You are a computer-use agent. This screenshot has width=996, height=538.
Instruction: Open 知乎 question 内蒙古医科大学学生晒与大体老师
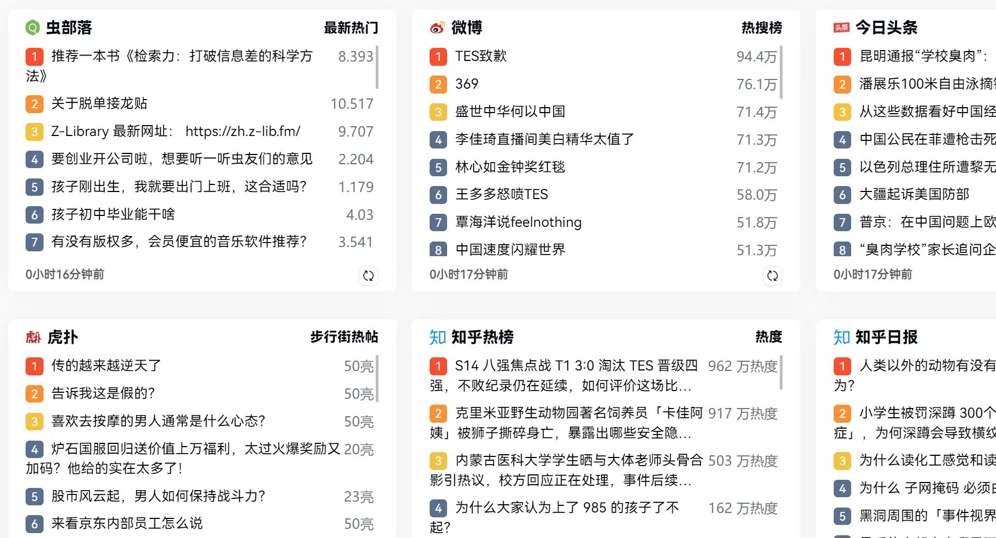tap(567, 470)
